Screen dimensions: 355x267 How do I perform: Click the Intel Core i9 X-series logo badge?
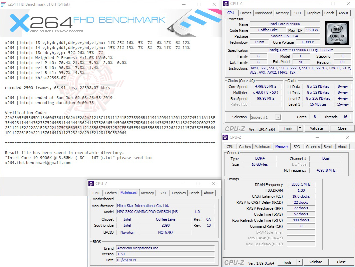point(337,33)
